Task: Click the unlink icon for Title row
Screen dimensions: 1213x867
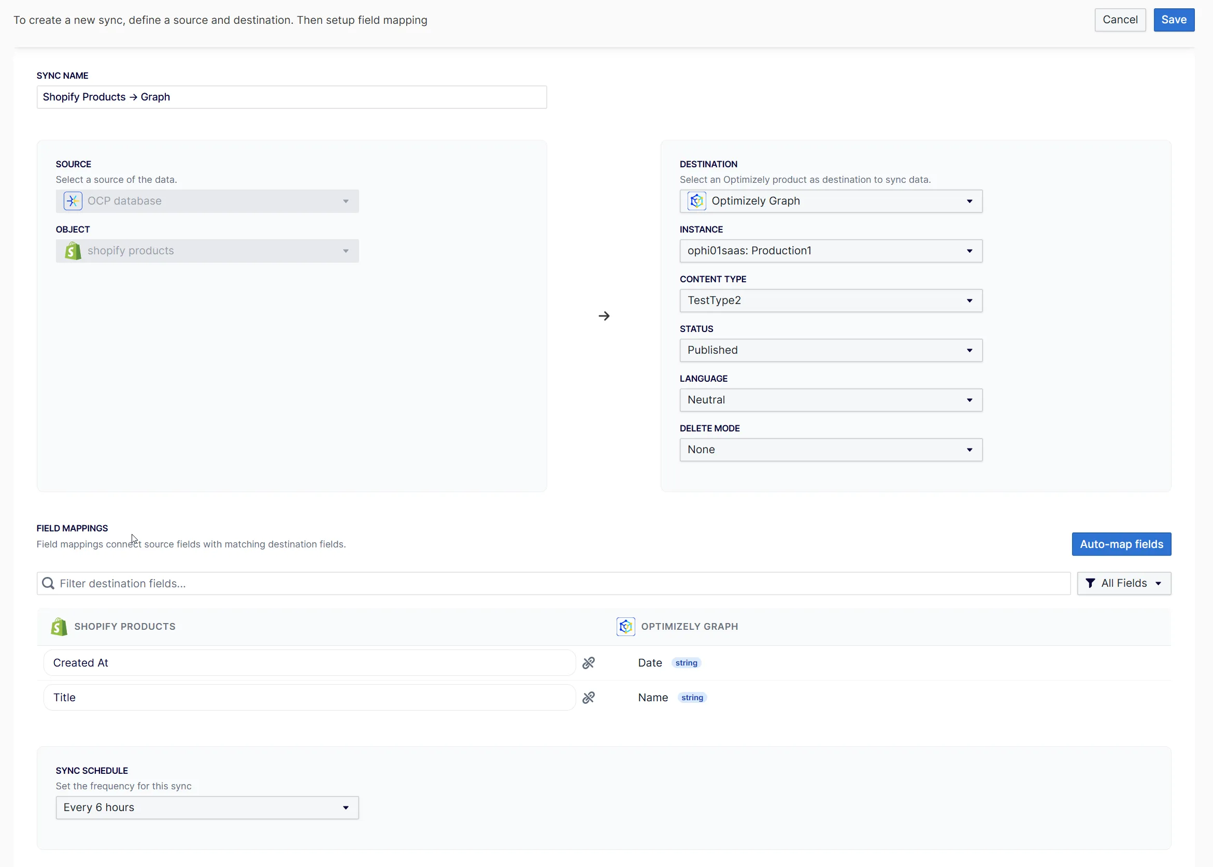Action: click(x=589, y=698)
